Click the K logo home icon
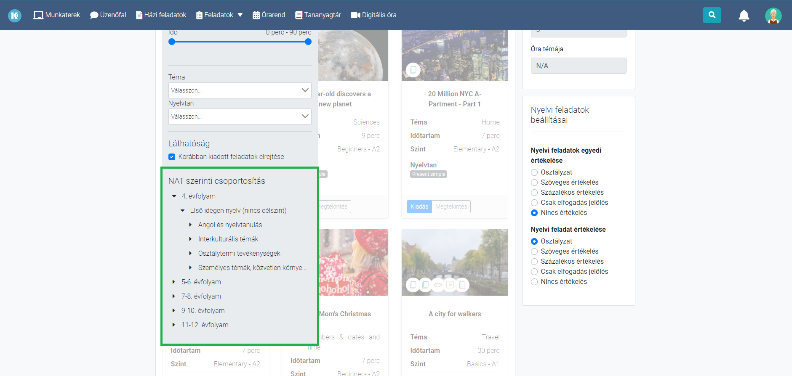The width and height of the screenshot is (792, 376). pos(15,16)
